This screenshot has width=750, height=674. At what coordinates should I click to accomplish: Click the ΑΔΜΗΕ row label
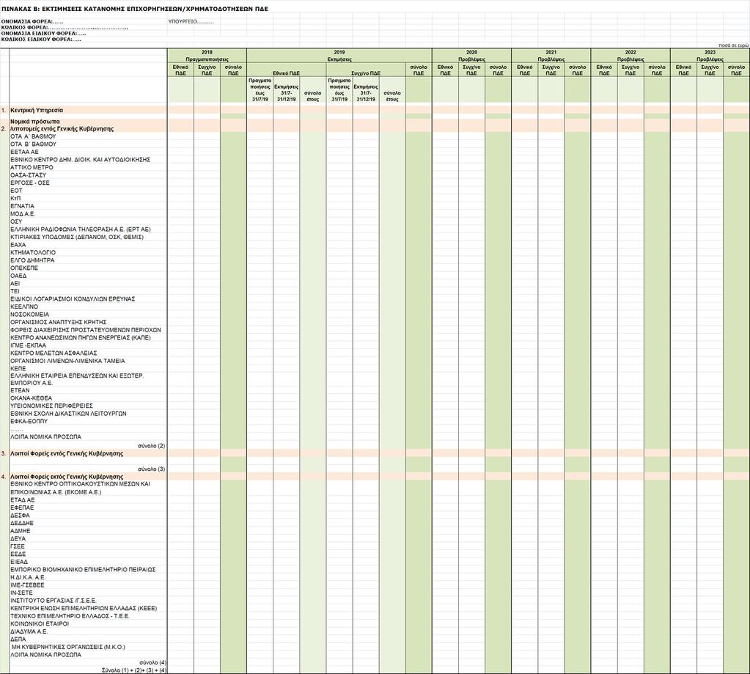pos(21,531)
